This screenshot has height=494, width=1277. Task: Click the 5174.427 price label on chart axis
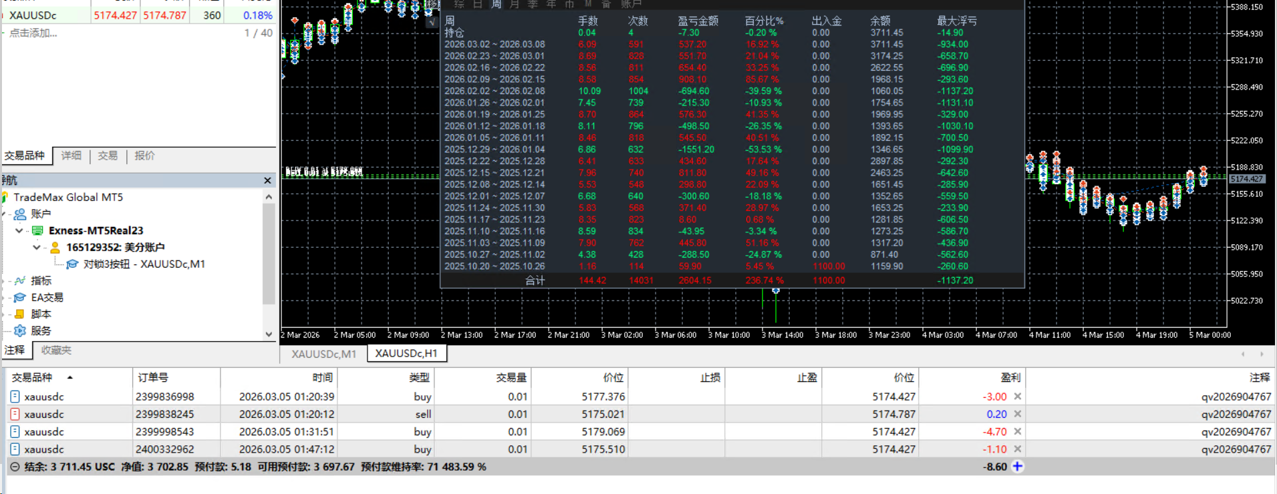(x=1247, y=179)
